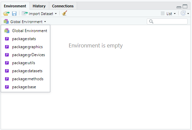Clear objects with the broom icon
Screen dimensions: 192x130
tap(65, 13)
